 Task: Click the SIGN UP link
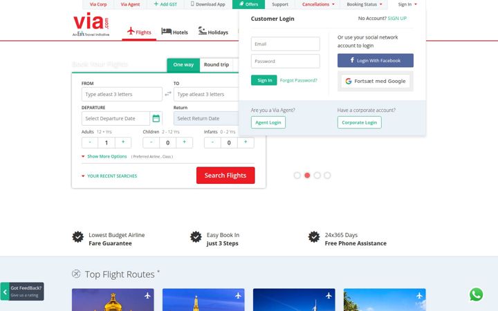tap(397, 19)
